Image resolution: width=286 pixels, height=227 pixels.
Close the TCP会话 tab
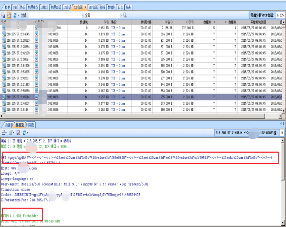point(85,7)
